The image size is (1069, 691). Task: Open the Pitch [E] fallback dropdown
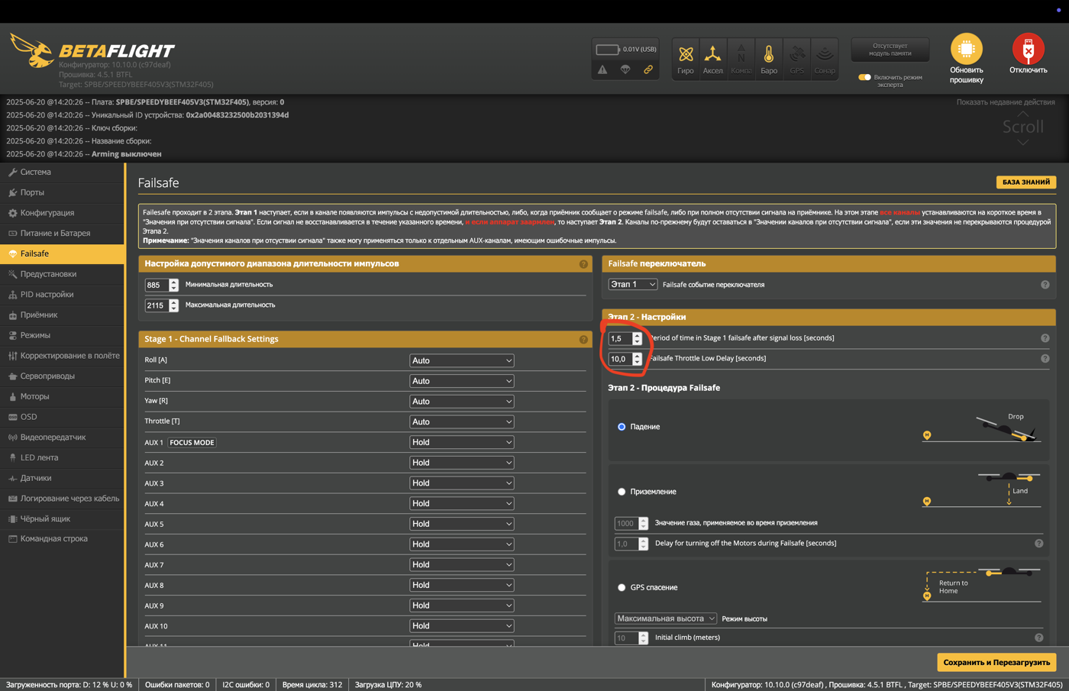[461, 381]
